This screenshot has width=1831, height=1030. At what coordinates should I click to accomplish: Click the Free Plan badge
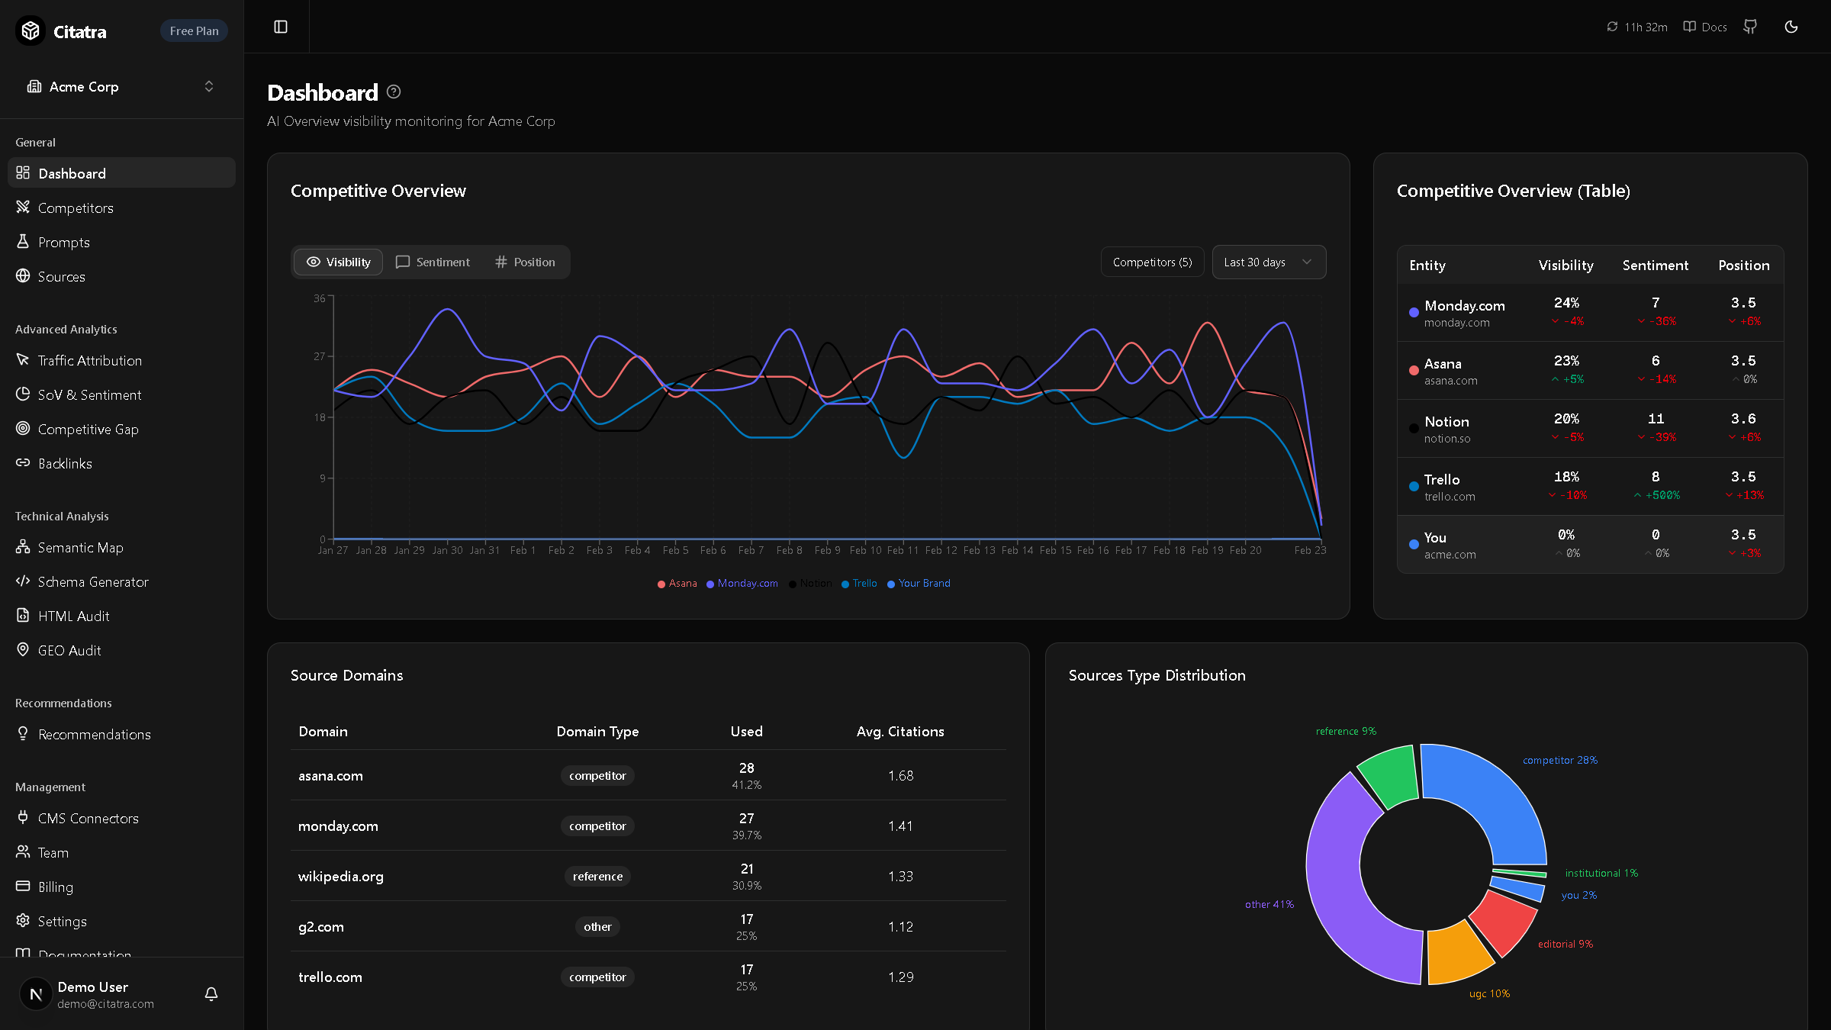point(194,31)
